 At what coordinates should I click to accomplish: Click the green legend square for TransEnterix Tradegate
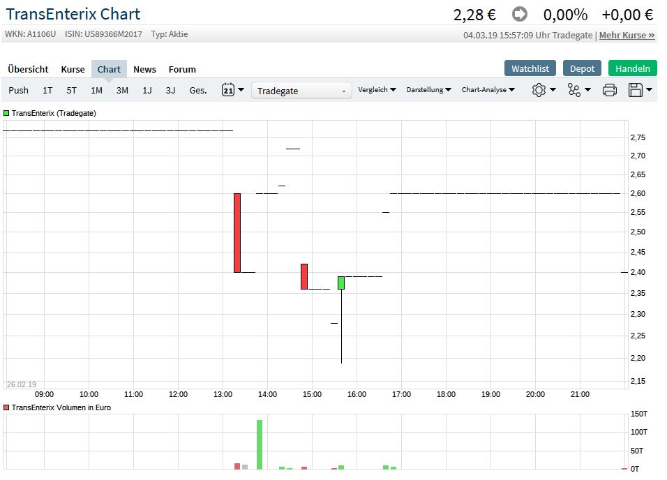coord(6,112)
